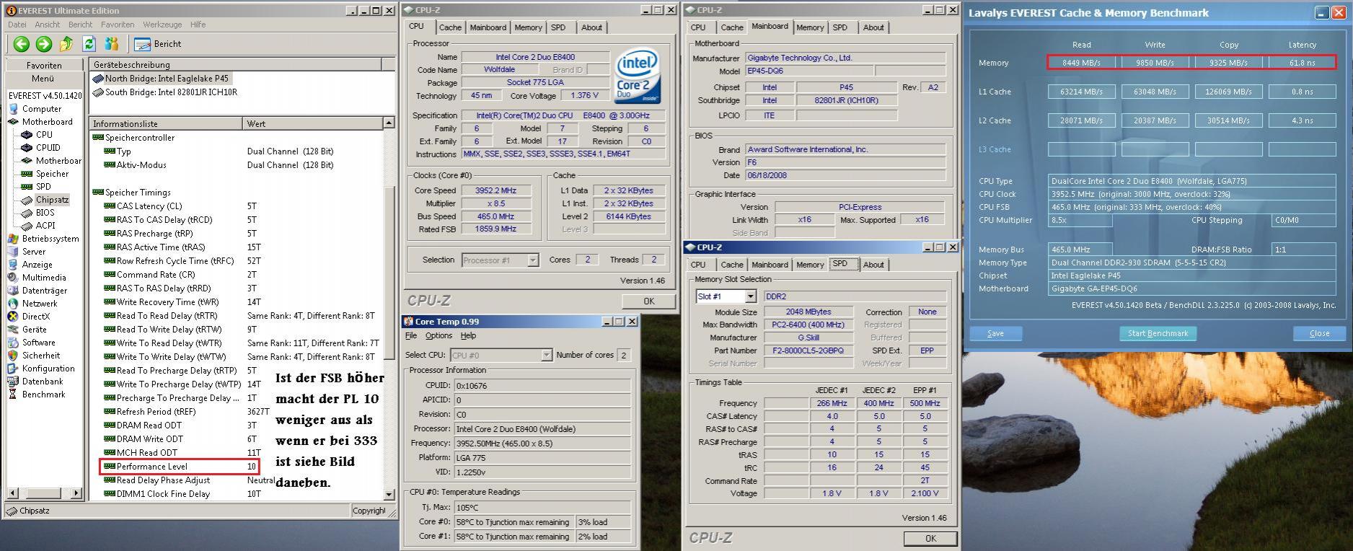Select the Speicher tree entry
The height and width of the screenshot is (551, 1353).
click(52, 174)
